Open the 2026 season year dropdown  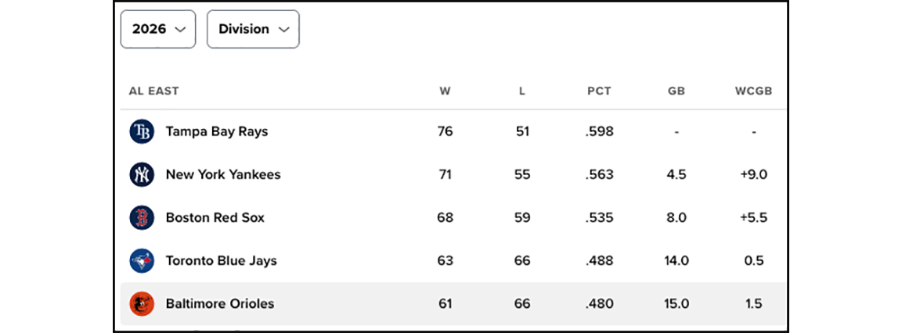click(x=158, y=29)
